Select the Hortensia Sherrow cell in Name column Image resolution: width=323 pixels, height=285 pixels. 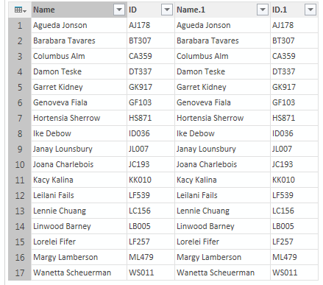pyautogui.click(x=79, y=118)
